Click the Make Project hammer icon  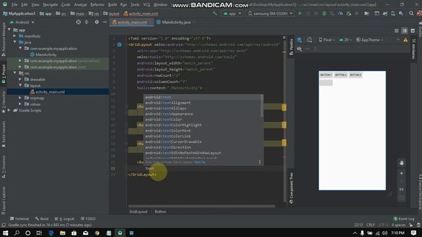[x=215, y=13]
